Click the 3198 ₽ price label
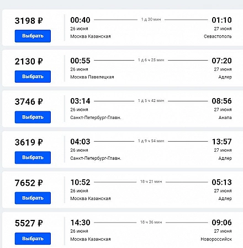The width and height of the screenshot is (243, 248). [x=29, y=21]
